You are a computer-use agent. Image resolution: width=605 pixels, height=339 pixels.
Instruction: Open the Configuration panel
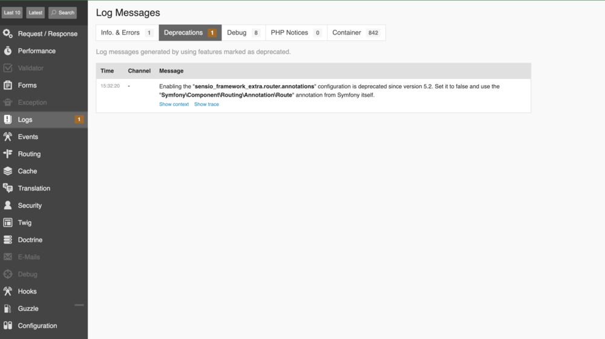pos(44,326)
